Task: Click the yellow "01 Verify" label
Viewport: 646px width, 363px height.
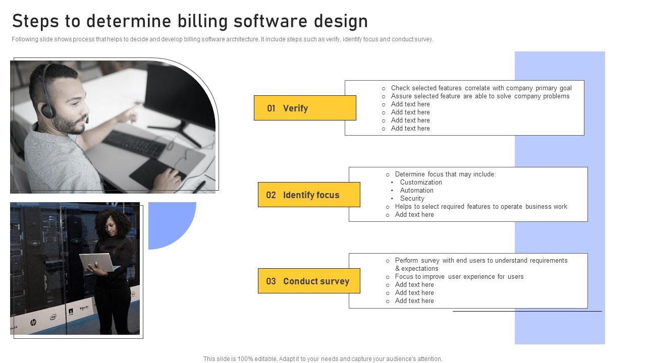Action: tap(304, 108)
